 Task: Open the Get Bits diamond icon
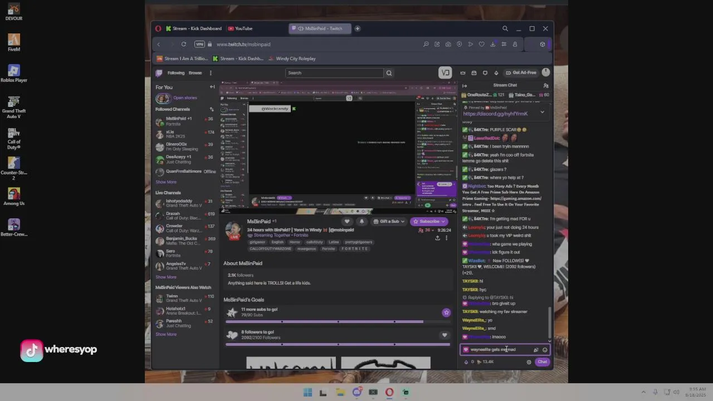click(496, 73)
